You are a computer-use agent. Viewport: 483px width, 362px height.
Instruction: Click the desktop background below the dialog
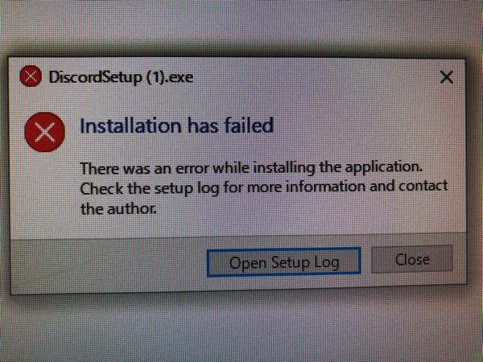coord(242,329)
